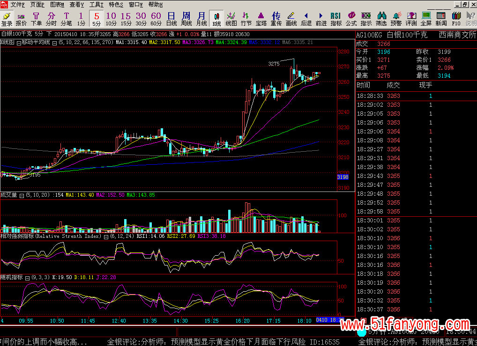This screenshot has width=477, height=346.
Task: Open the F10 info icon
Action: pos(456,19)
